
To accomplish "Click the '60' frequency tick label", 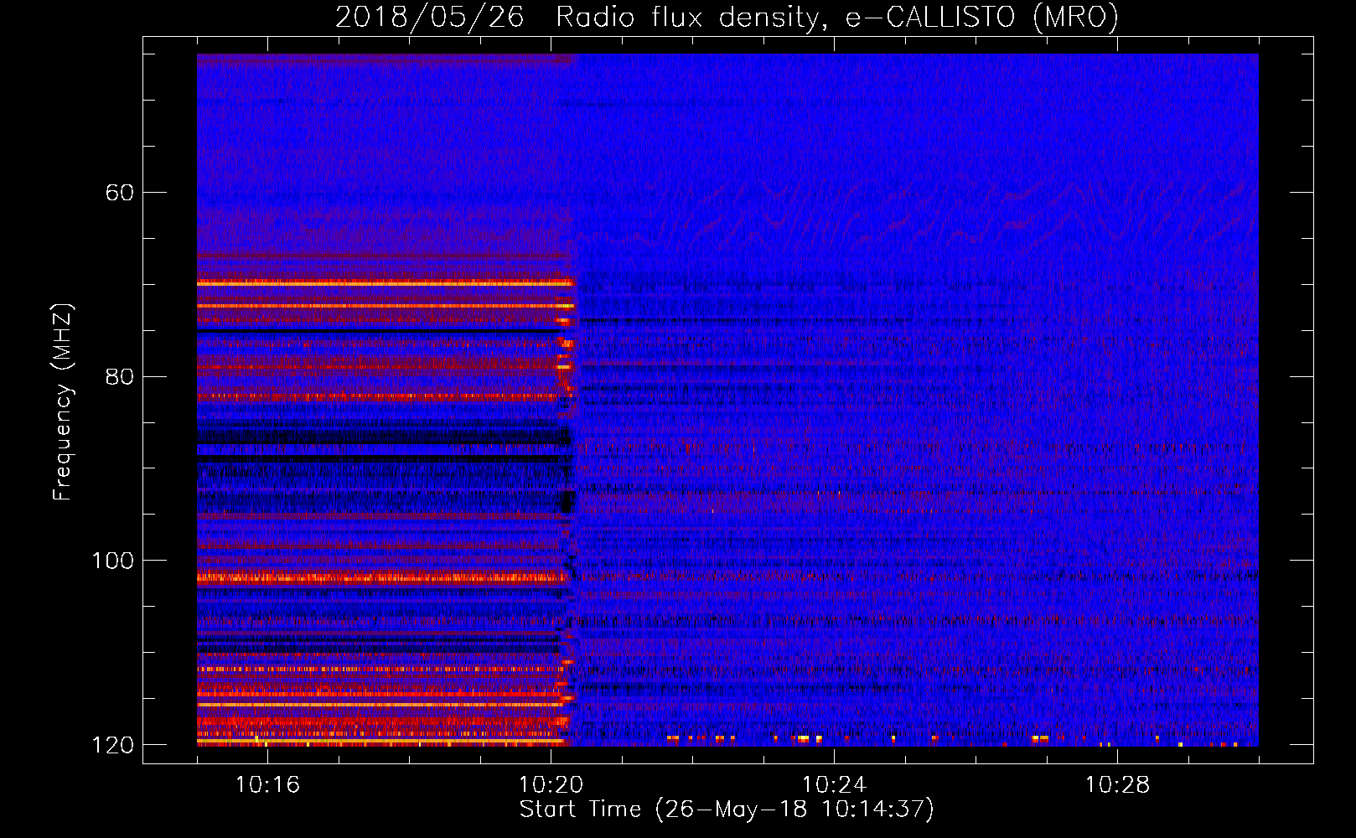I will click(120, 193).
